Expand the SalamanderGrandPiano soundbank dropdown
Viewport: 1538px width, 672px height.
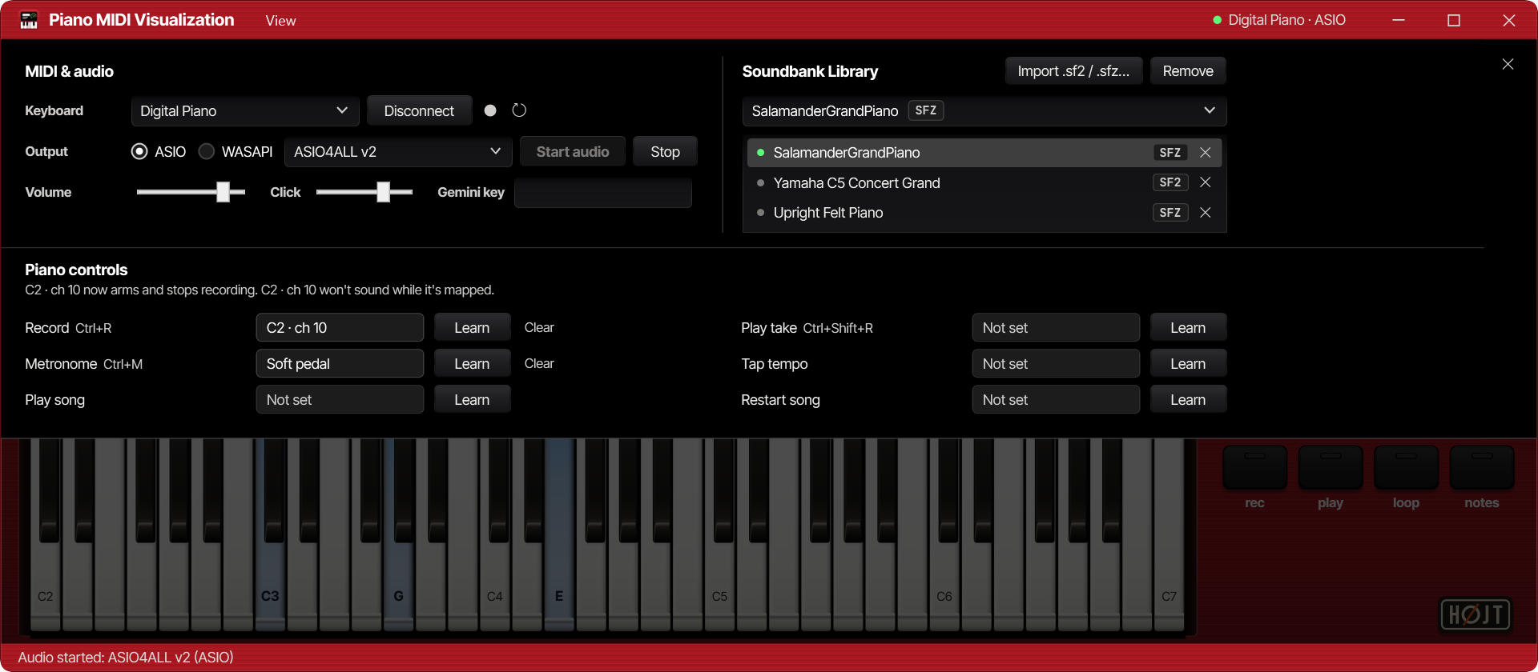click(x=984, y=111)
